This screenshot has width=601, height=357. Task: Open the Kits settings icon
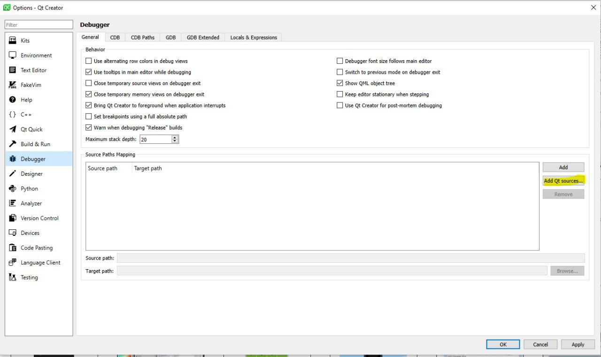(13, 40)
